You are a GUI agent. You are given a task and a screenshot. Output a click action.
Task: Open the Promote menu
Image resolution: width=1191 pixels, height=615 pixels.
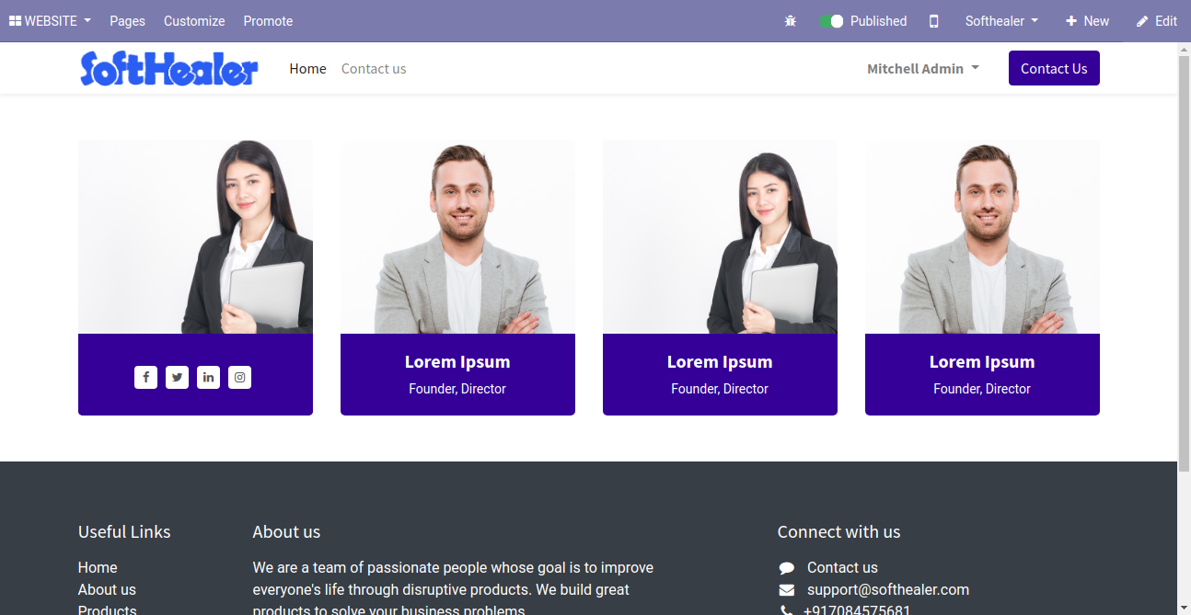coord(268,21)
